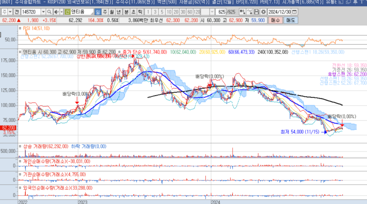Open the calendar date picker icon
The width and height of the screenshot is (367, 204).
pyautogui.click(x=295, y=12)
